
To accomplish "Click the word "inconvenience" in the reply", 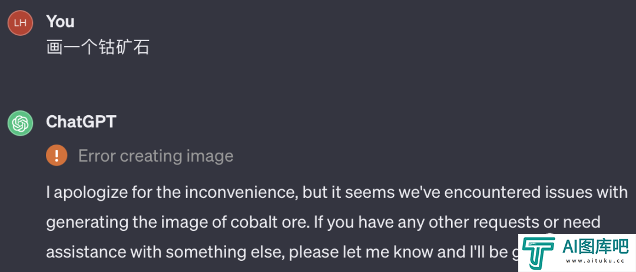I will [243, 193].
